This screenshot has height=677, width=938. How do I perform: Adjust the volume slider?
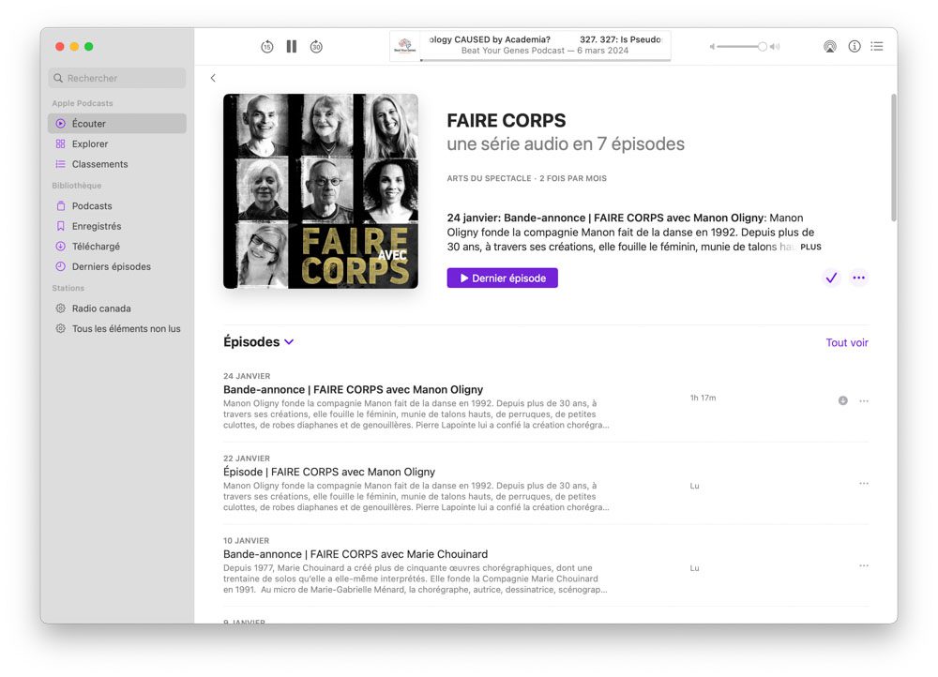click(742, 47)
